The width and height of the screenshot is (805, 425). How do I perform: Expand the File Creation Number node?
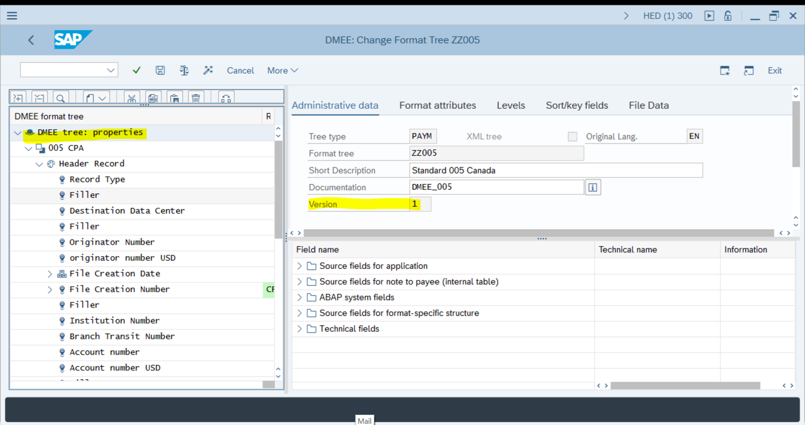tap(50, 290)
